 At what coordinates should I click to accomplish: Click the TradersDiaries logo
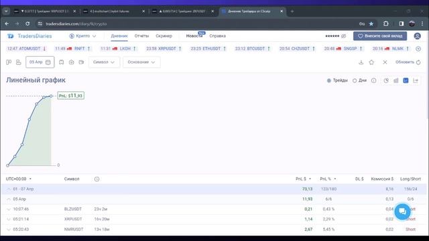[29, 36]
